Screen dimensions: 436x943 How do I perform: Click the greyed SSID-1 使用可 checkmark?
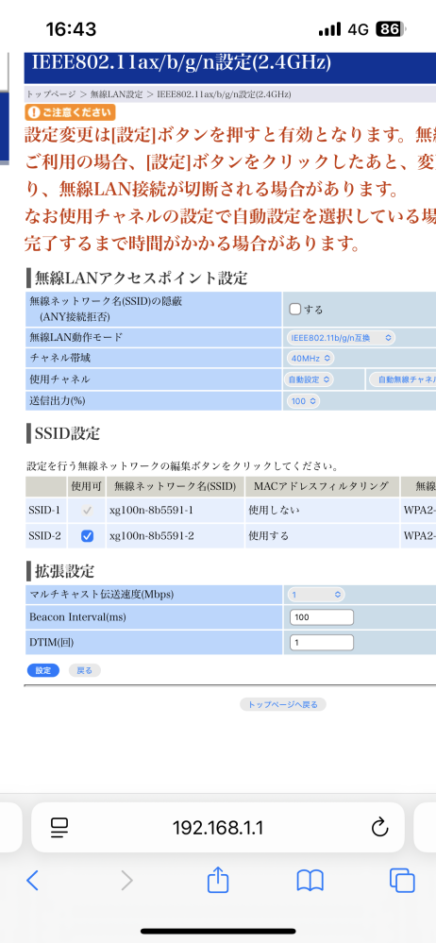pyautogui.click(x=87, y=511)
